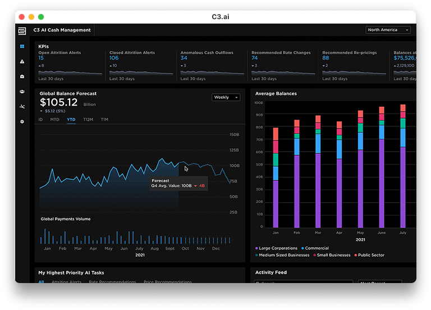
Task: Click the Jan bar in Average Balances
Action: click(x=276, y=177)
